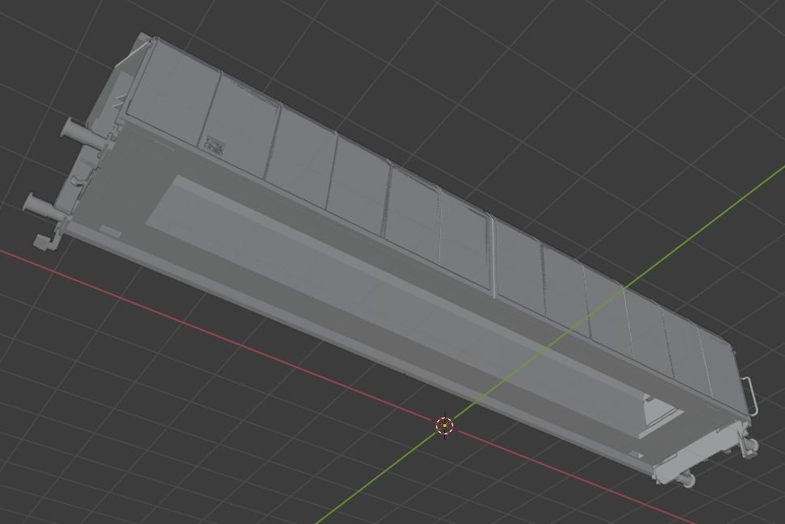Select the upper buffer on the wagon's left end
This screenshot has height=524, width=785.
click(x=82, y=134)
